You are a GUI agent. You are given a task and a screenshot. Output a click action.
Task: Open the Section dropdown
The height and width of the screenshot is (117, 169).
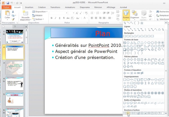[38, 19]
